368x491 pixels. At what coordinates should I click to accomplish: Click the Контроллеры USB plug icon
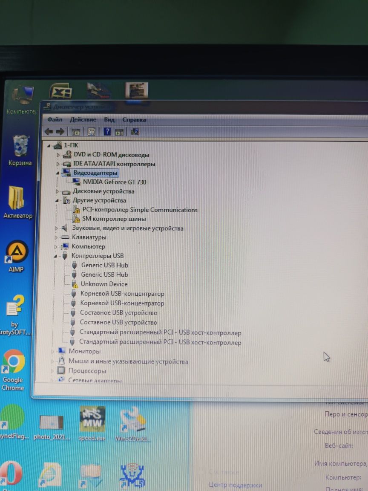point(65,256)
